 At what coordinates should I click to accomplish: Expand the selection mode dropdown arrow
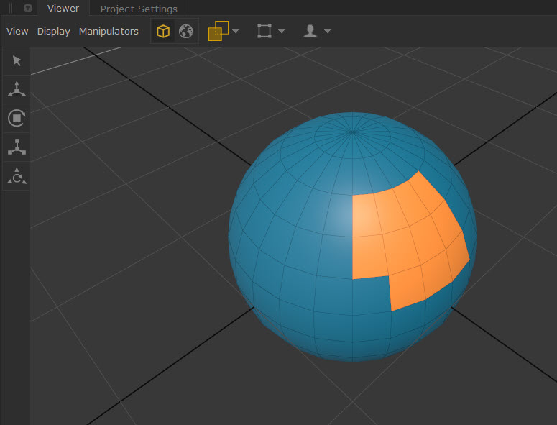(236, 32)
